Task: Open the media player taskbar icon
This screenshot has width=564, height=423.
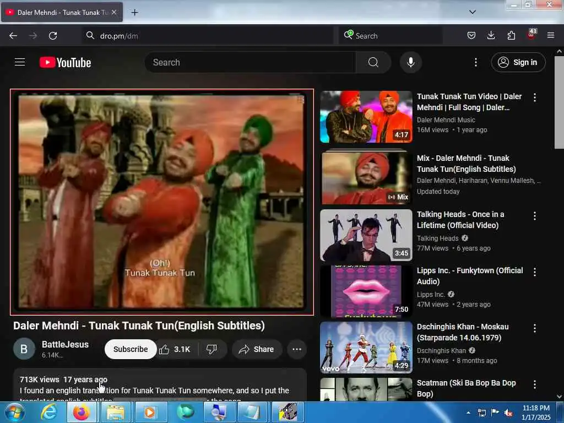Action: click(x=150, y=412)
